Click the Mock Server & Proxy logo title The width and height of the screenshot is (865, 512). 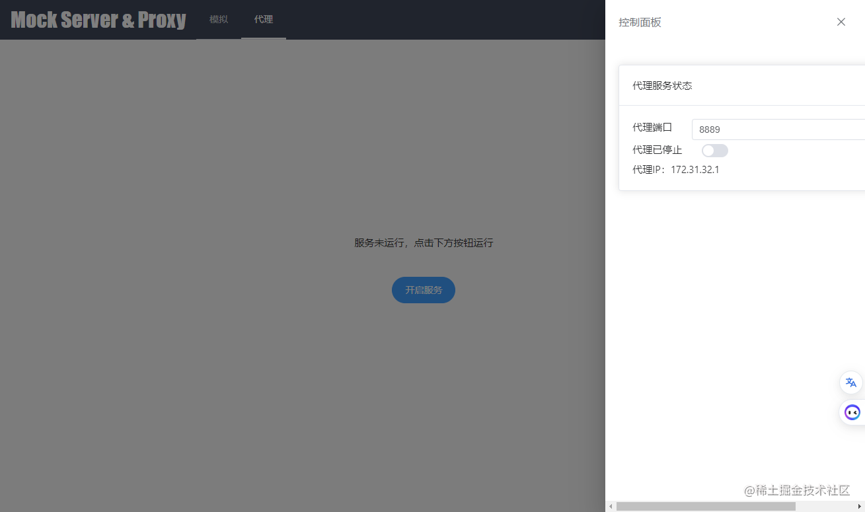click(98, 20)
